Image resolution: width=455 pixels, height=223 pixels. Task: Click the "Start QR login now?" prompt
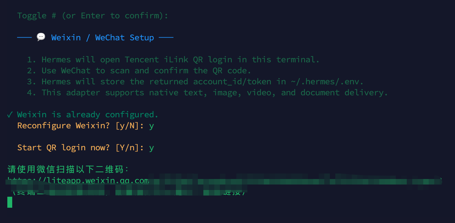pyautogui.click(x=63, y=148)
